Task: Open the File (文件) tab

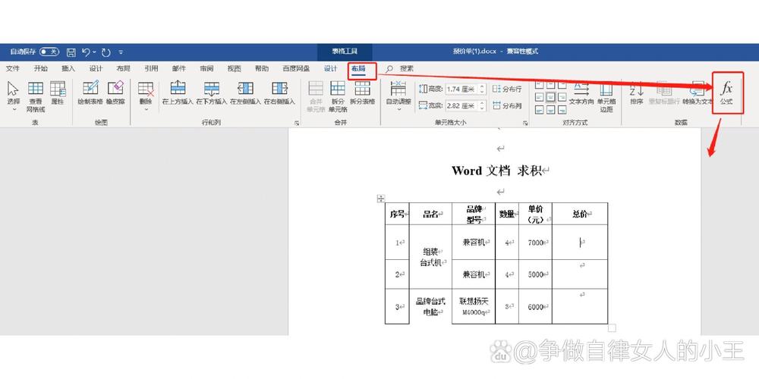Action: click(x=13, y=69)
